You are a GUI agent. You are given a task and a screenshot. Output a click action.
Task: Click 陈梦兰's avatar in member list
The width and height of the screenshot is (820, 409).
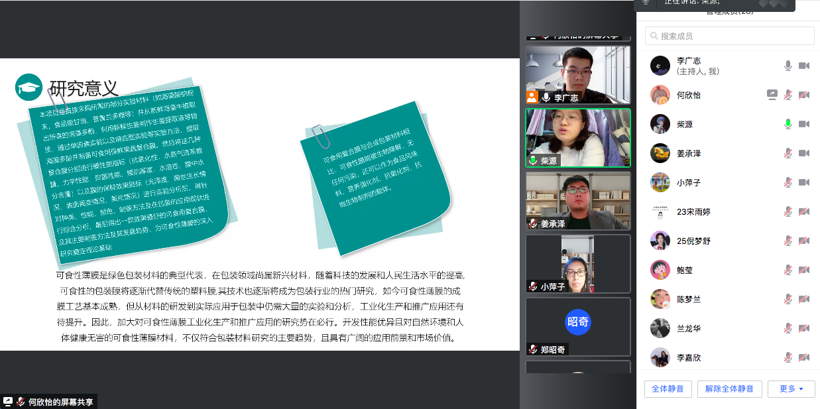click(660, 299)
